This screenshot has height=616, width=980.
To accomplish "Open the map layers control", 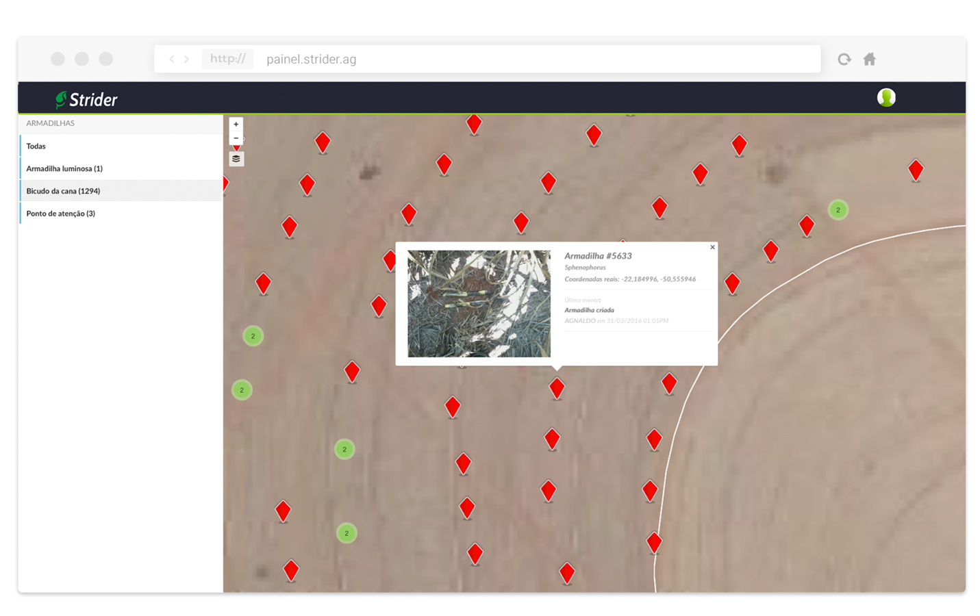I will tap(236, 159).
